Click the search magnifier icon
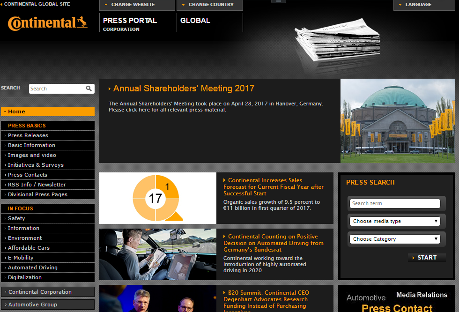This screenshot has height=312, width=459. pyautogui.click(x=89, y=89)
